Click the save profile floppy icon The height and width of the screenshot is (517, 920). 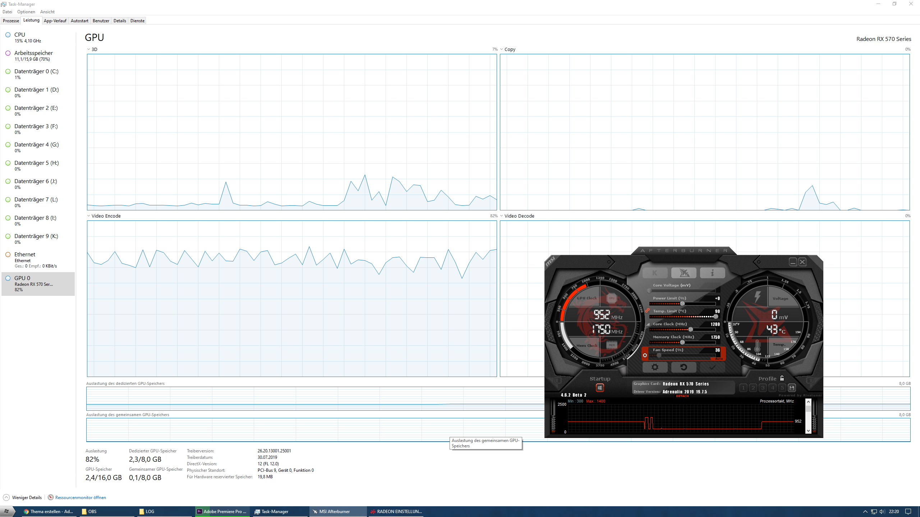point(792,388)
